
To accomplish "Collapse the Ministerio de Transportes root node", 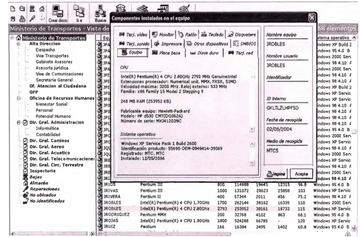I will (12, 38).
